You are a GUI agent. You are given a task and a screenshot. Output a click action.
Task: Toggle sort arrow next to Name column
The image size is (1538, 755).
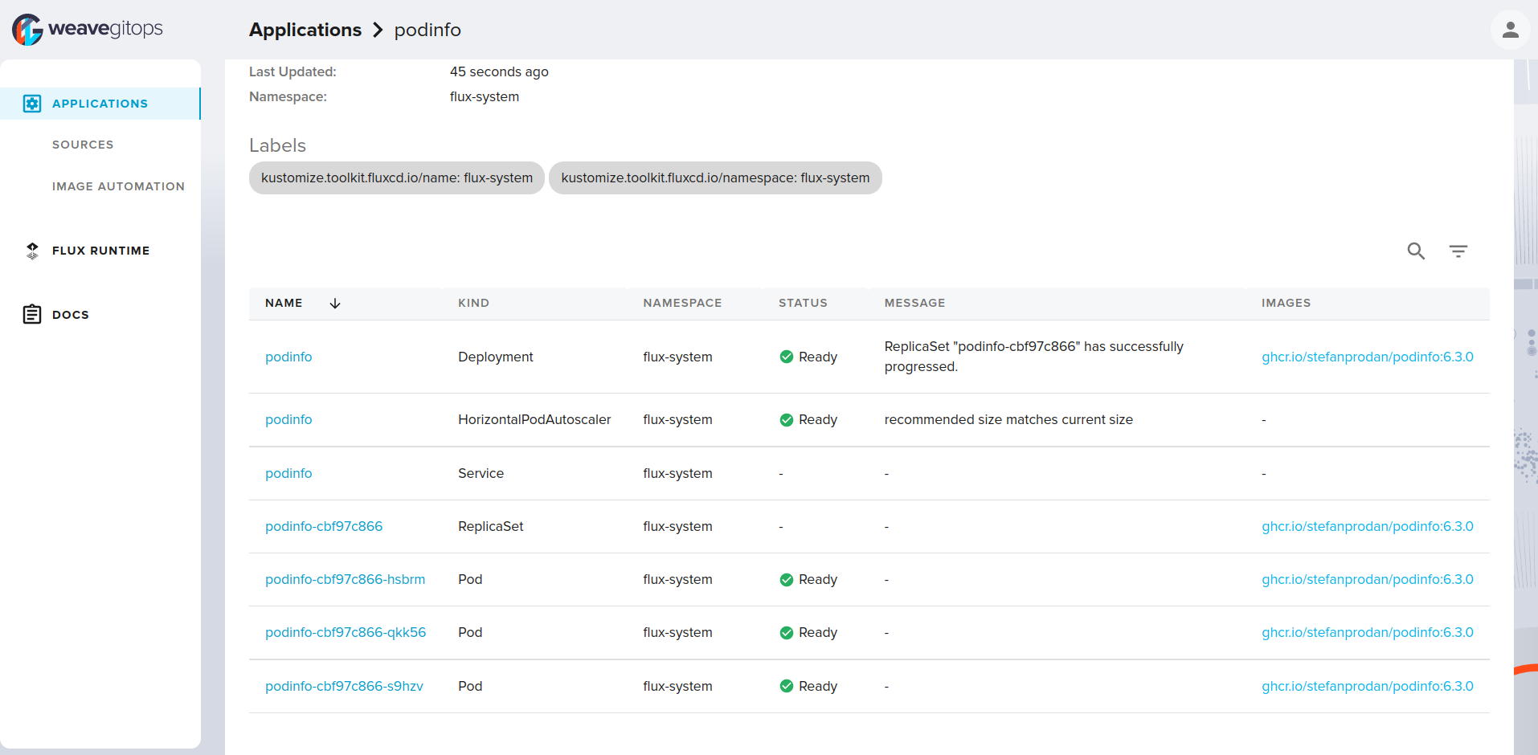[335, 303]
